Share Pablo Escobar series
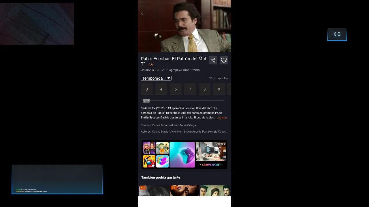Screen dimensions: 369x207 pos(213,60)
